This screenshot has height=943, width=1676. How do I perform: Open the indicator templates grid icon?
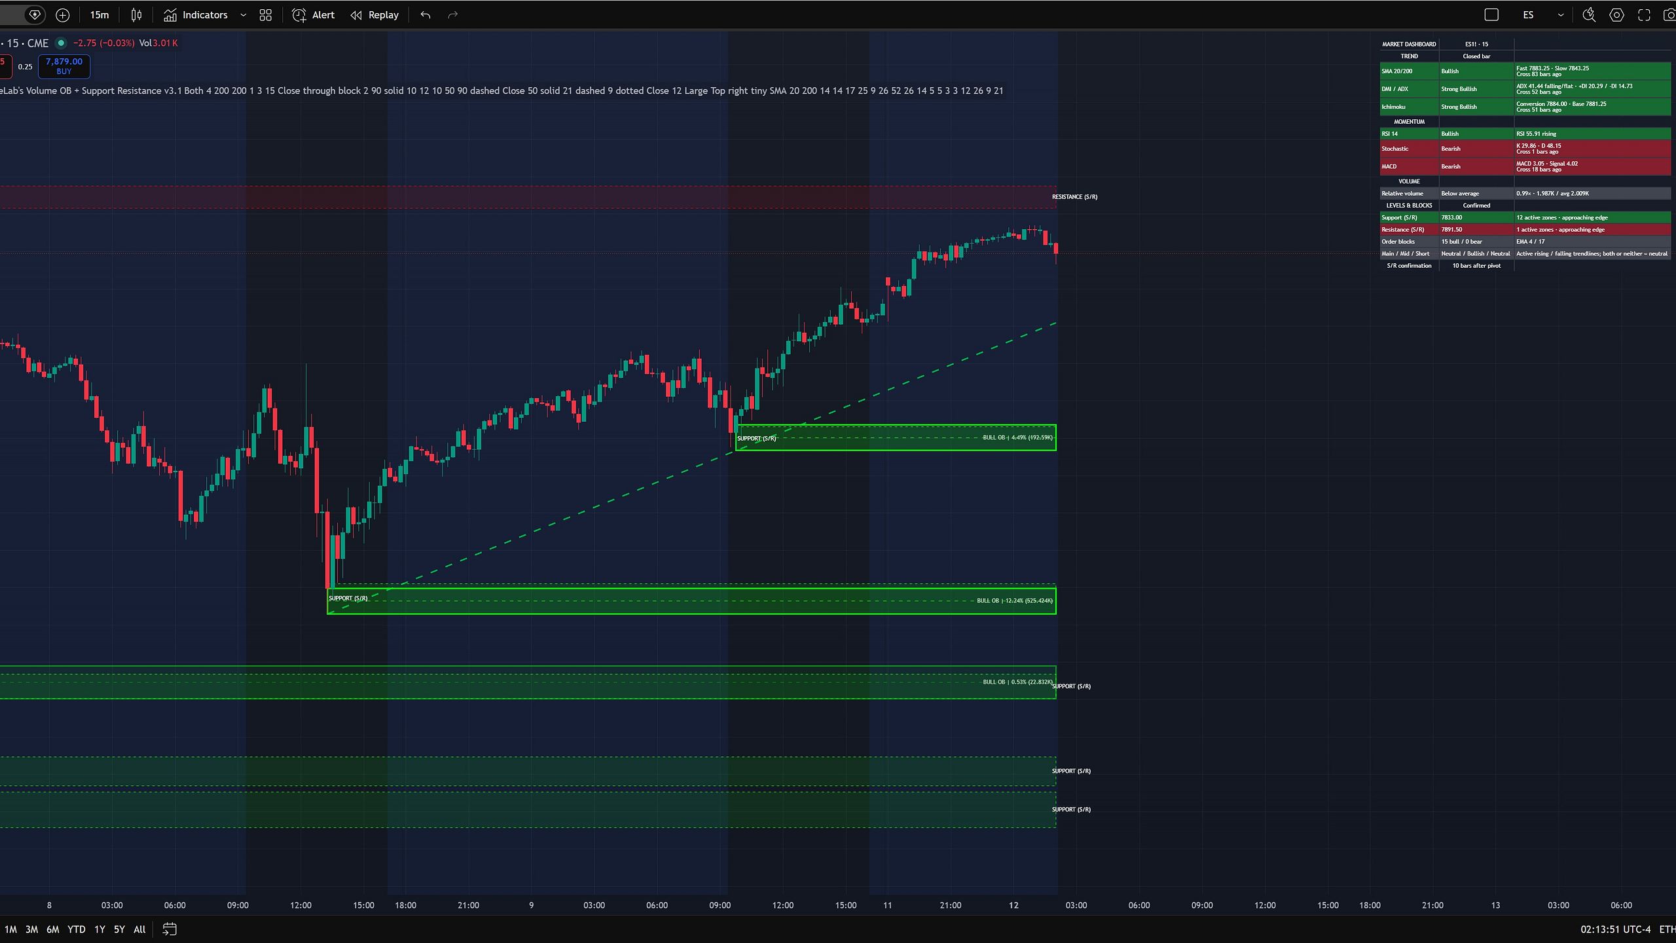point(265,14)
